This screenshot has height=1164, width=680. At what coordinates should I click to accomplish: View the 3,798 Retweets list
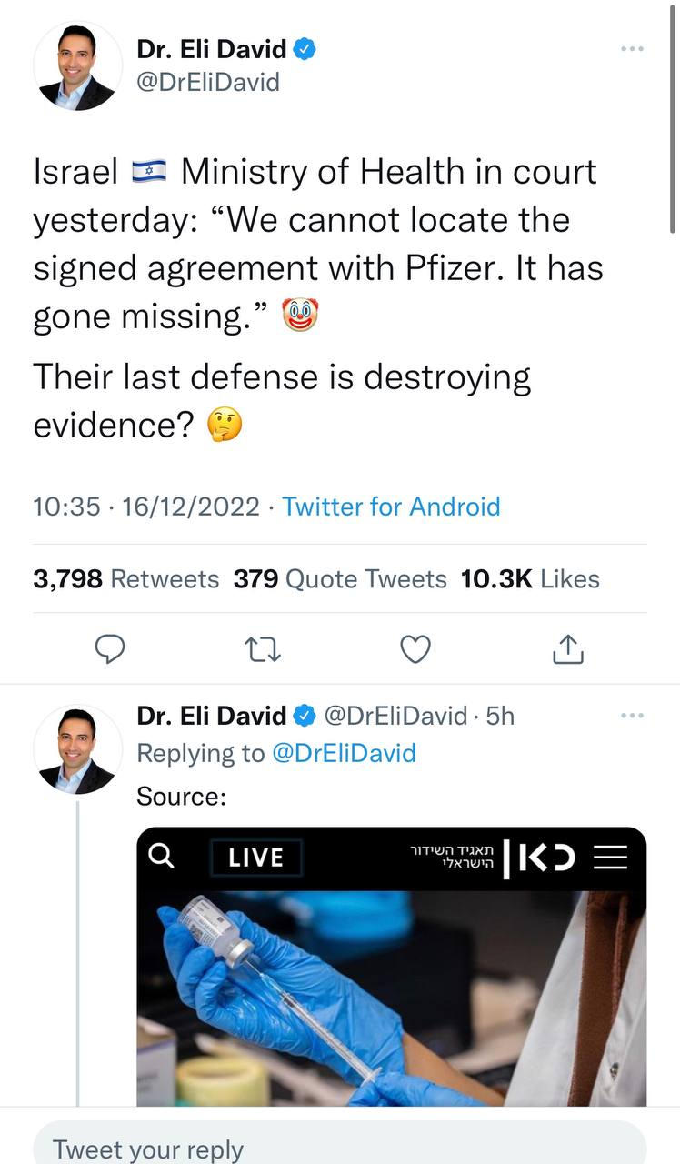pos(125,579)
